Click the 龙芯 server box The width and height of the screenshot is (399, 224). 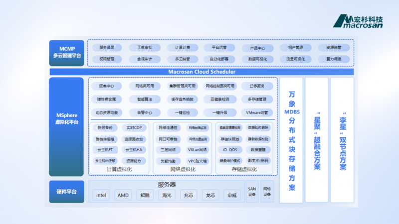point(210,195)
